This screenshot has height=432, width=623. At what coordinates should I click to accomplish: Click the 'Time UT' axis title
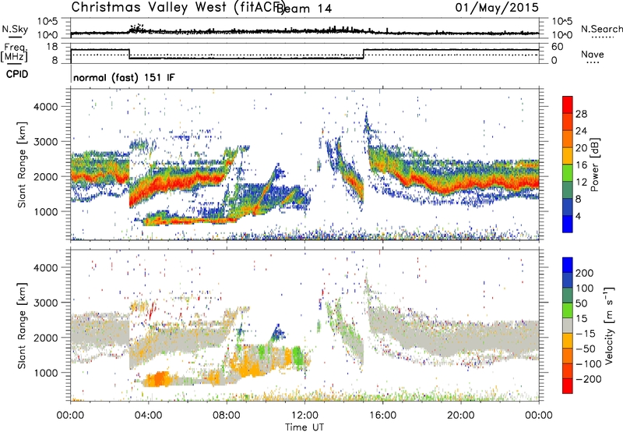304,427
